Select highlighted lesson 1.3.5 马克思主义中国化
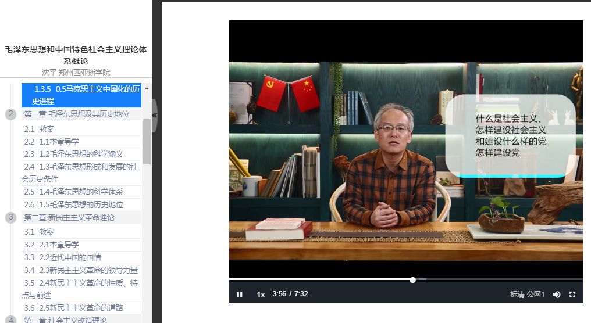591x323 pixels. point(81,95)
